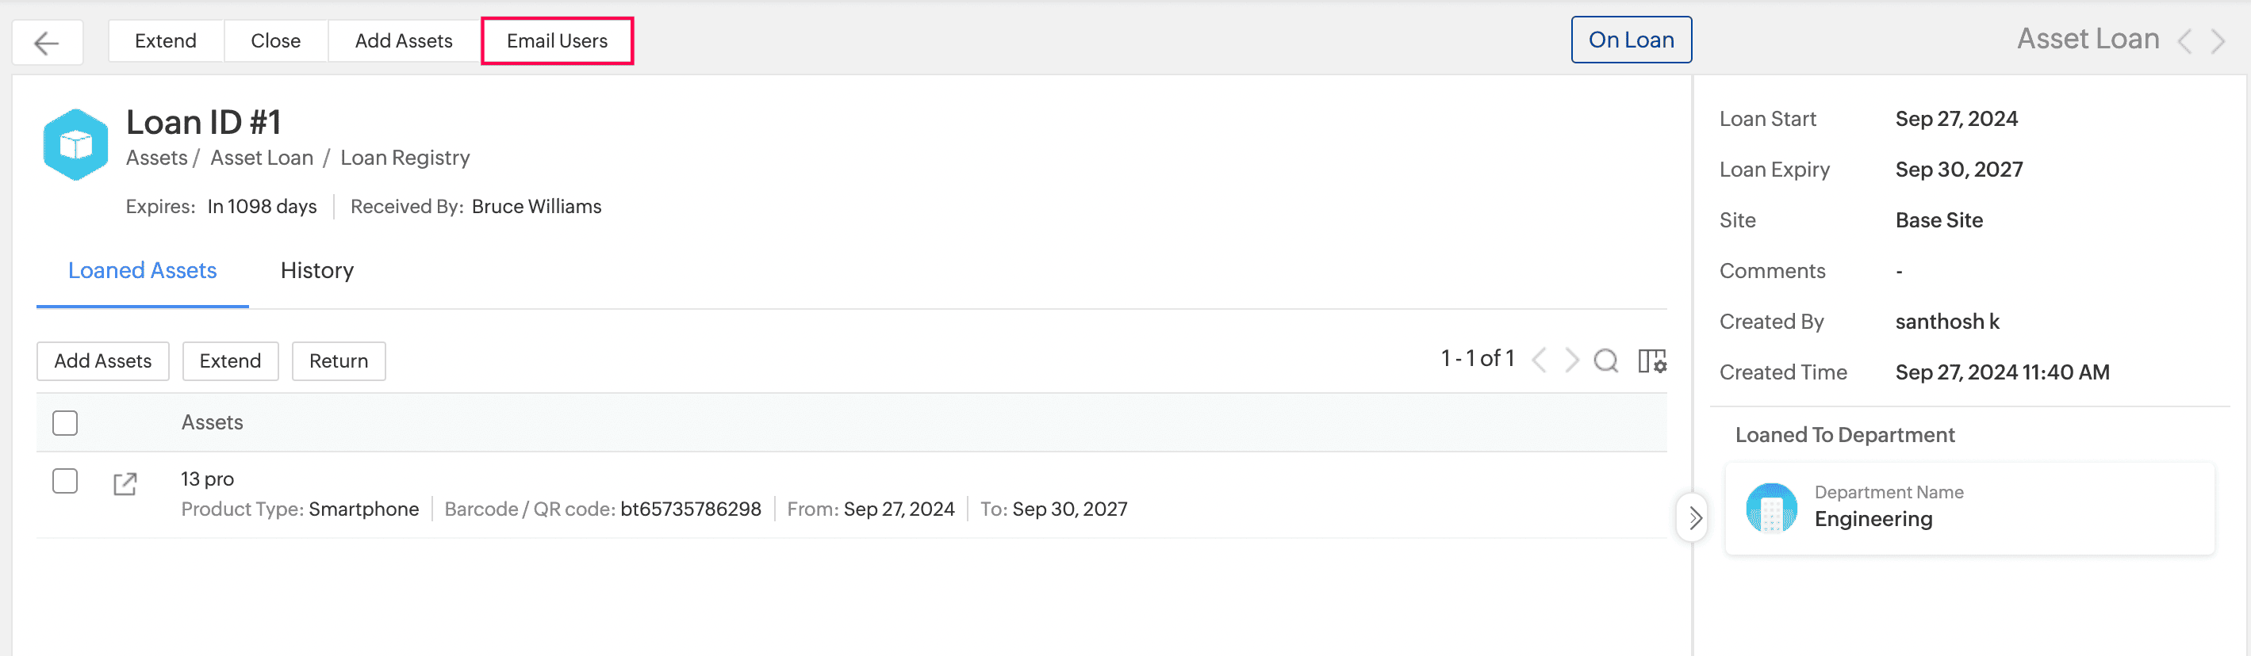This screenshot has width=2251, height=656.
Task: Switch to the History tab
Action: tap(316, 270)
